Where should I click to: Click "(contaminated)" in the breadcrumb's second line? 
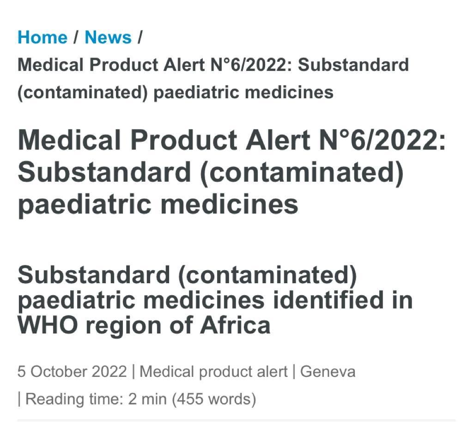click(x=82, y=92)
